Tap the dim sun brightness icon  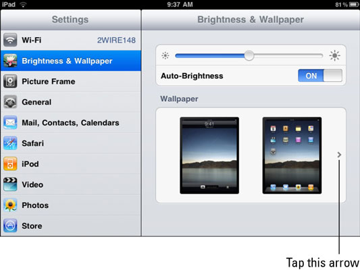(165, 55)
